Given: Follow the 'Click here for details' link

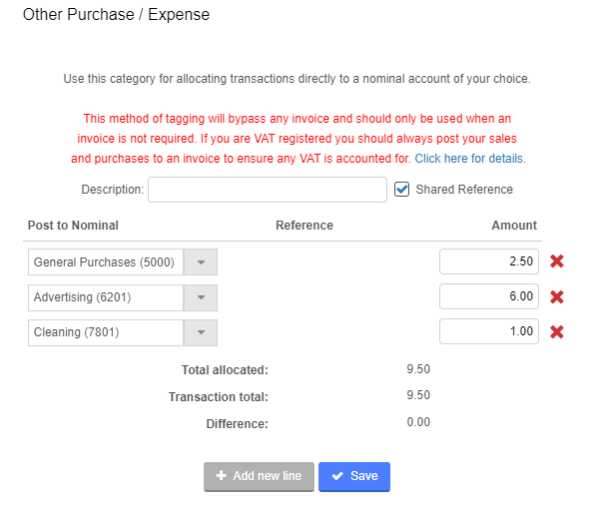Looking at the screenshot, I should (469, 159).
